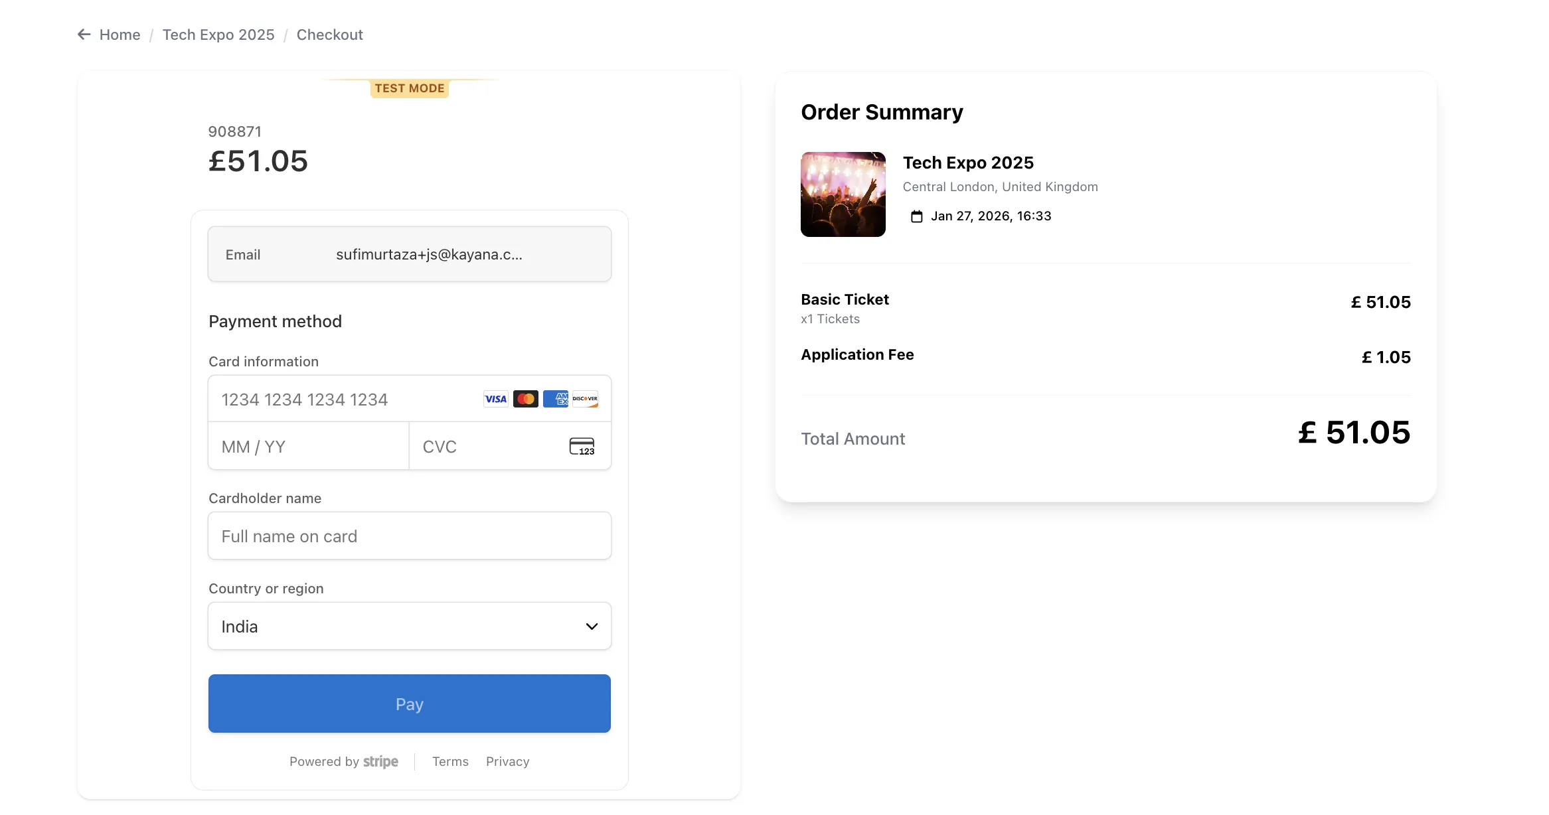
Task: Focus the card number field
Action: tap(410, 399)
